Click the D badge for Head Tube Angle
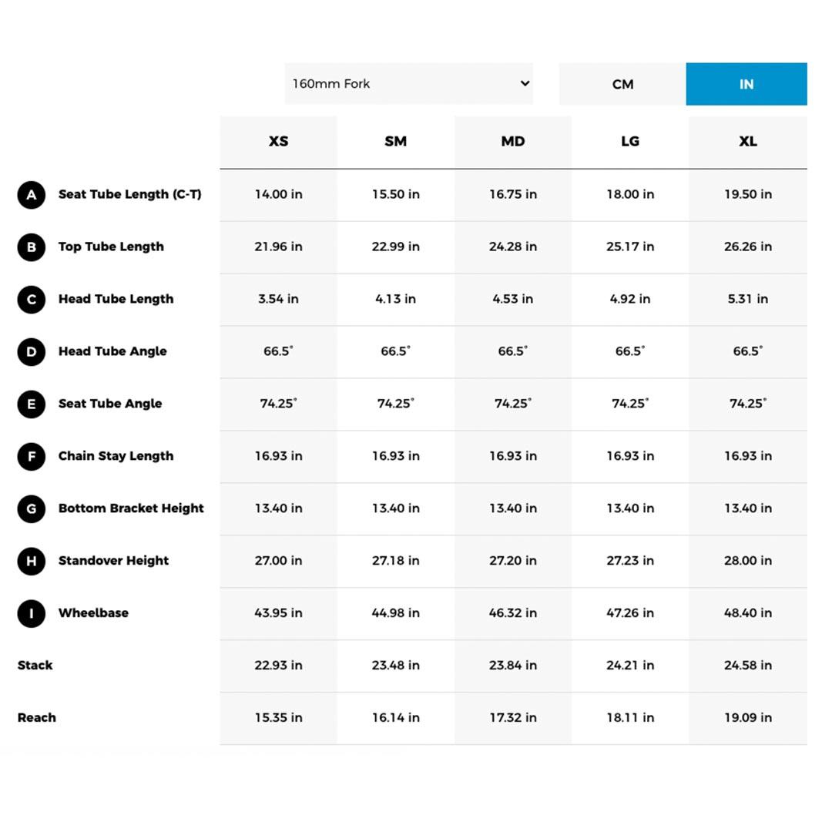832x832 pixels. (31, 352)
